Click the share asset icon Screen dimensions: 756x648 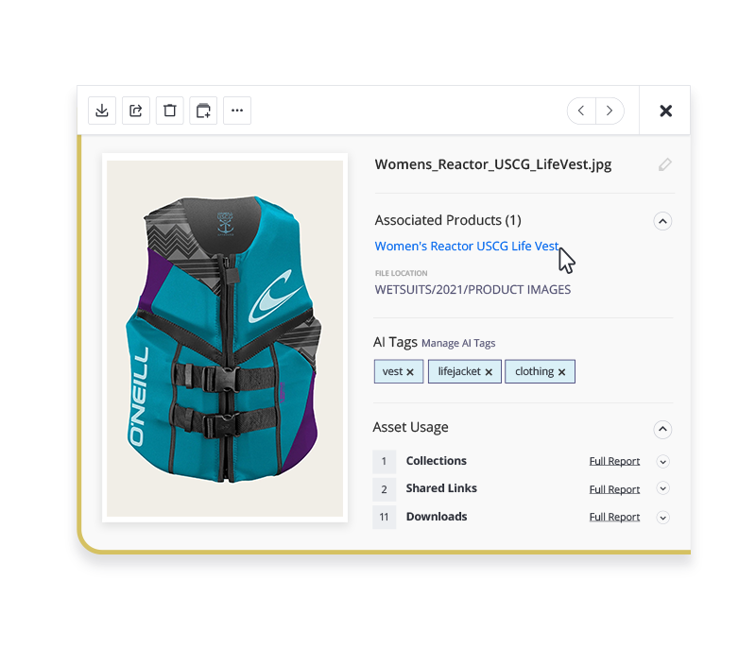(x=136, y=111)
